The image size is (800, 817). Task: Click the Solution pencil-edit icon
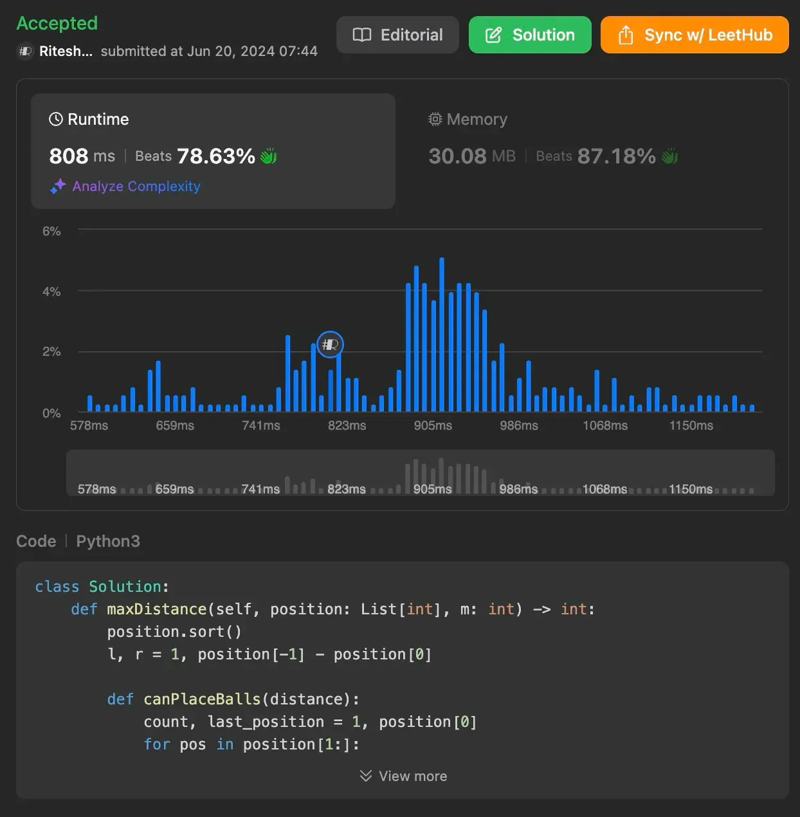(493, 35)
